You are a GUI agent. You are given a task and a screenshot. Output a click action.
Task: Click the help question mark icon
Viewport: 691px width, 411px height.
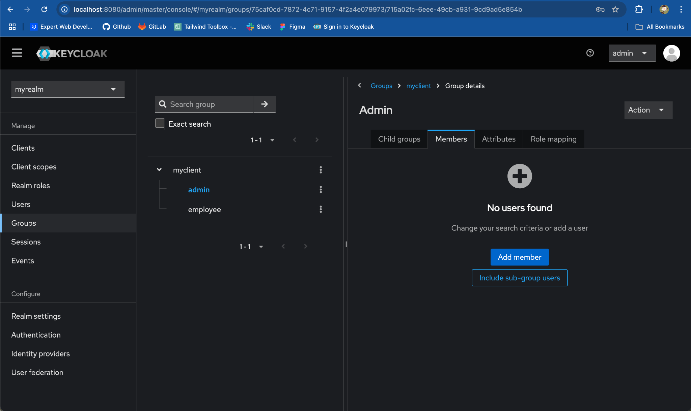[x=590, y=53]
